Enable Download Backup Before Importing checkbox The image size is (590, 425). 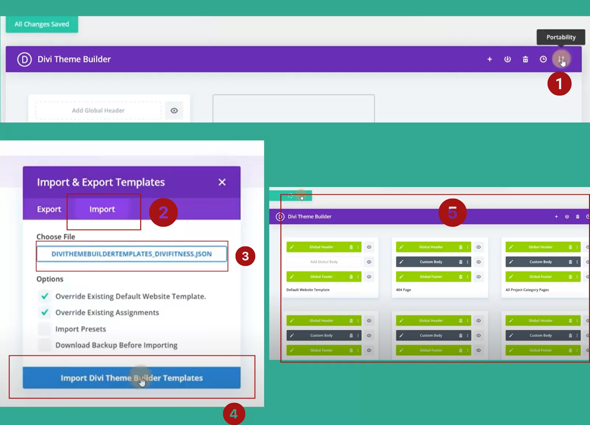coord(45,345)
